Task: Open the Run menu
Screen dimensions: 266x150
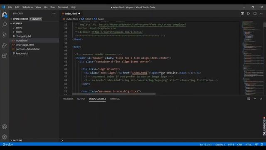Action: [53, 7]
